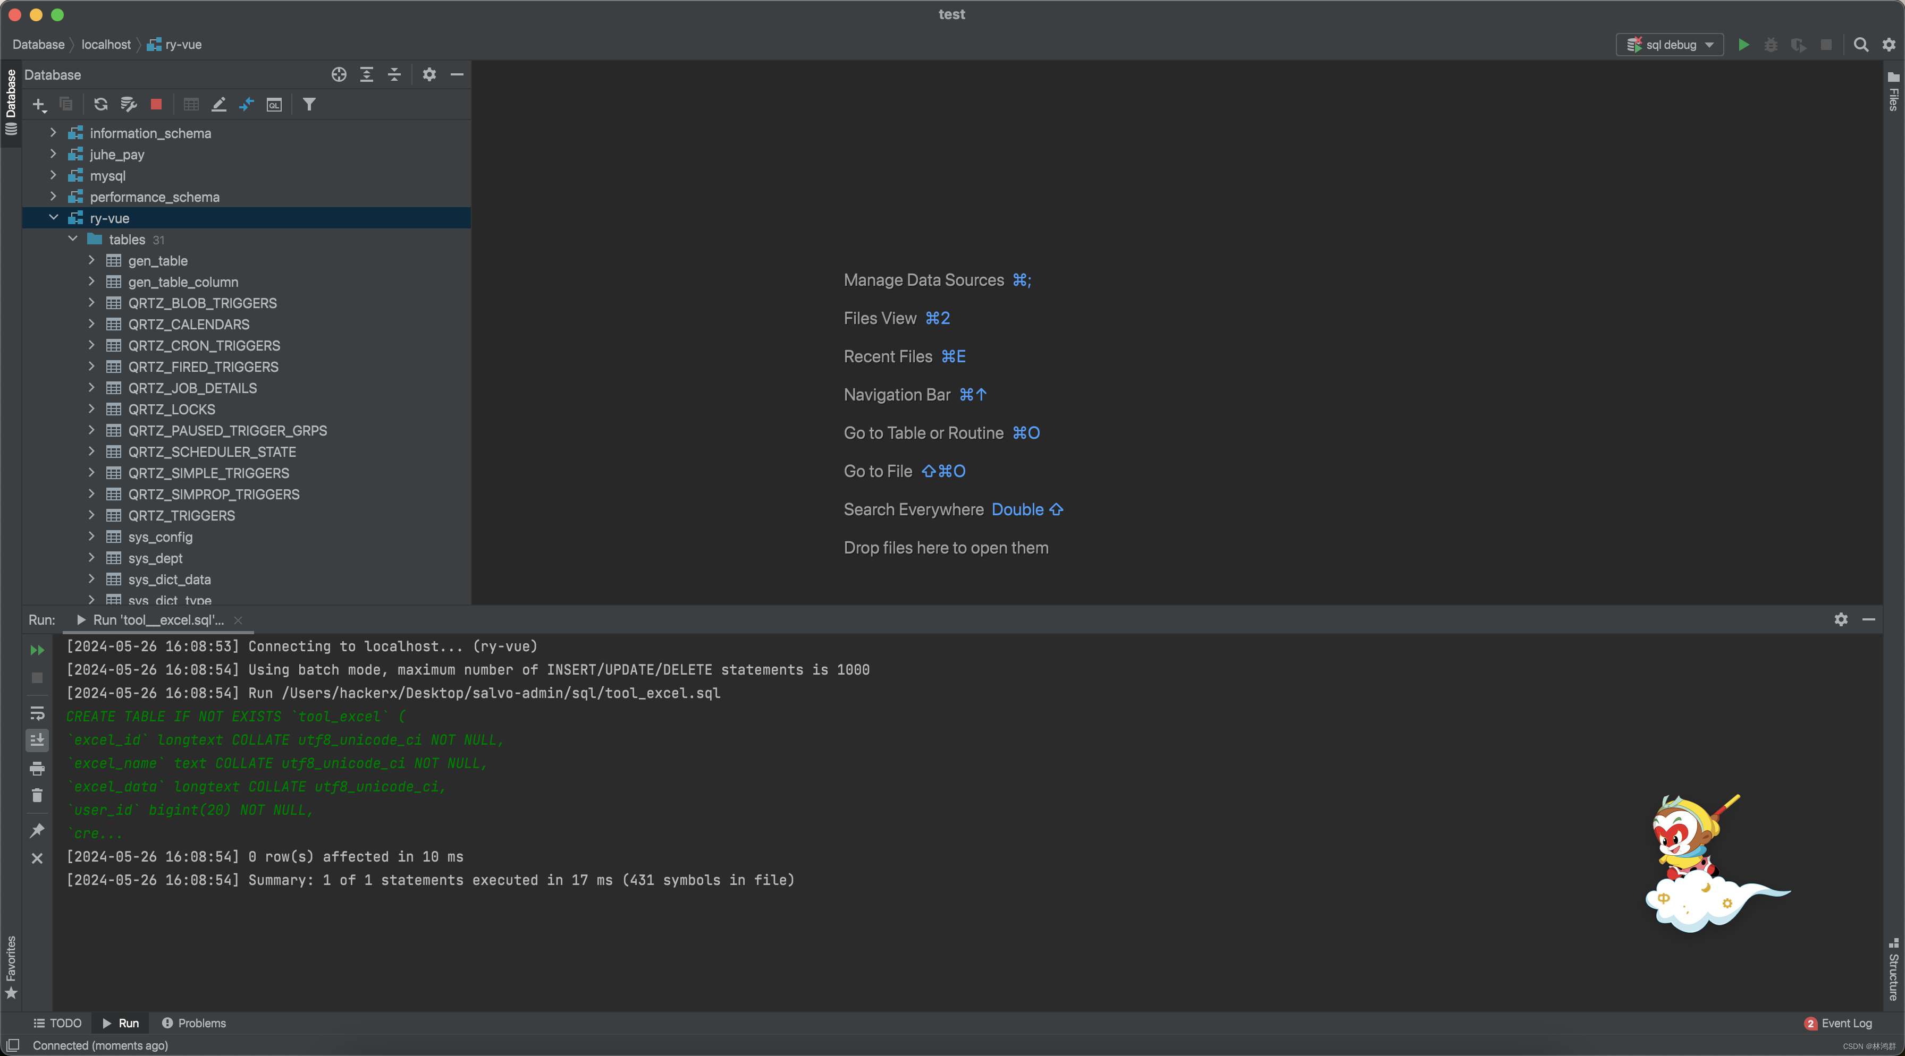Search everywhere using magnifier icon
This screenshot has width=1905, height=1056.
click(1861, 44)
